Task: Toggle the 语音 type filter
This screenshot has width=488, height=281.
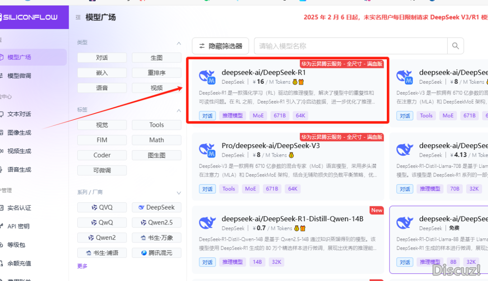Action: [102, 88]
